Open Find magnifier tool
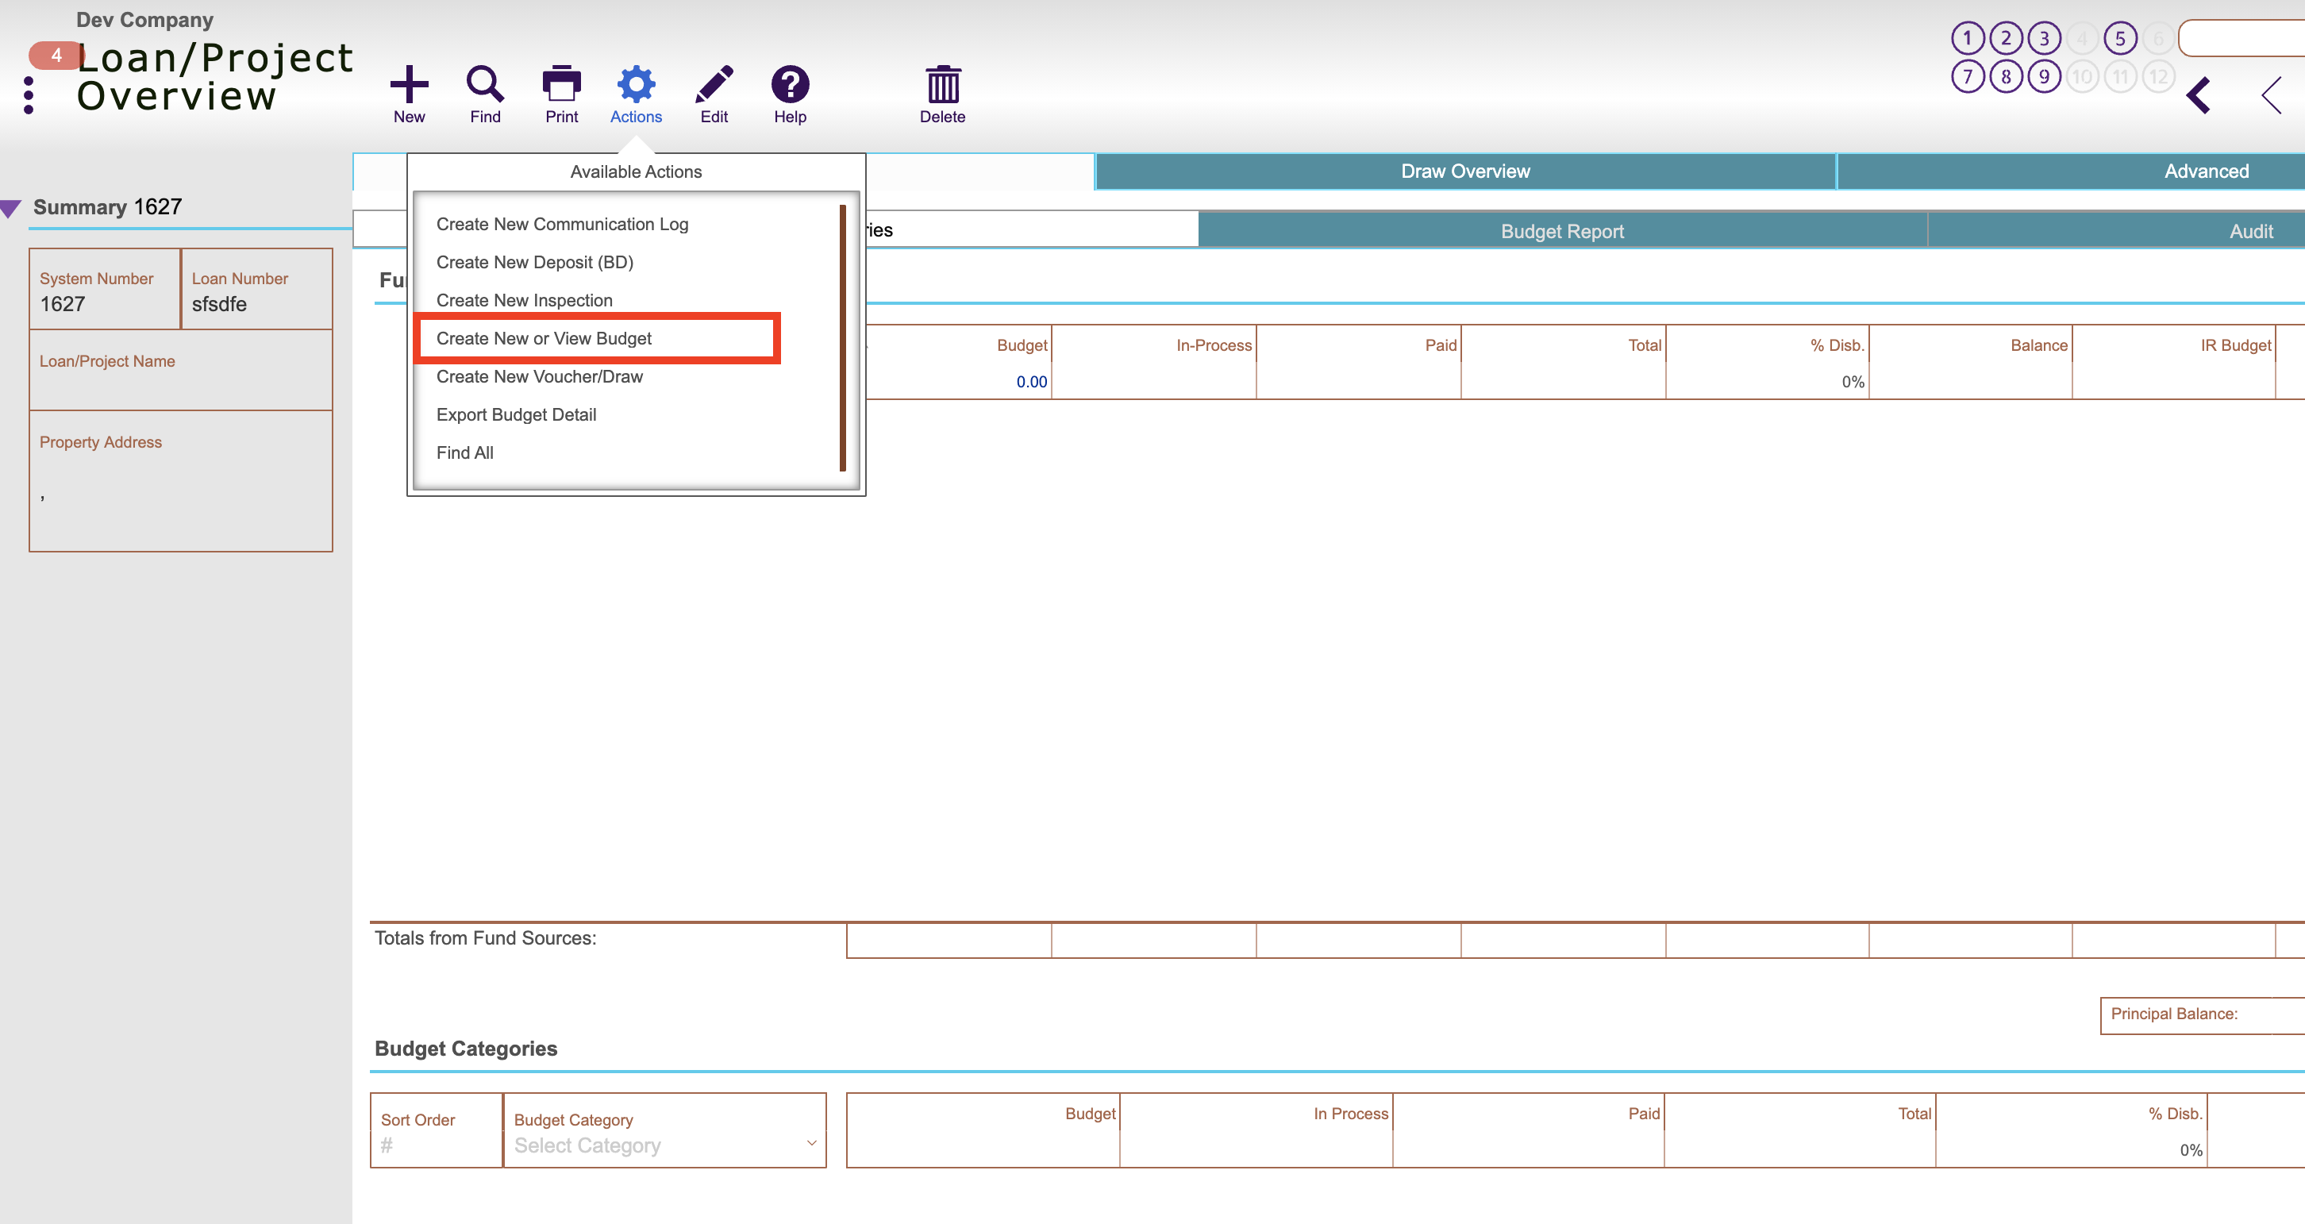The image size is (2305, 1224). (x=485, y=85)
